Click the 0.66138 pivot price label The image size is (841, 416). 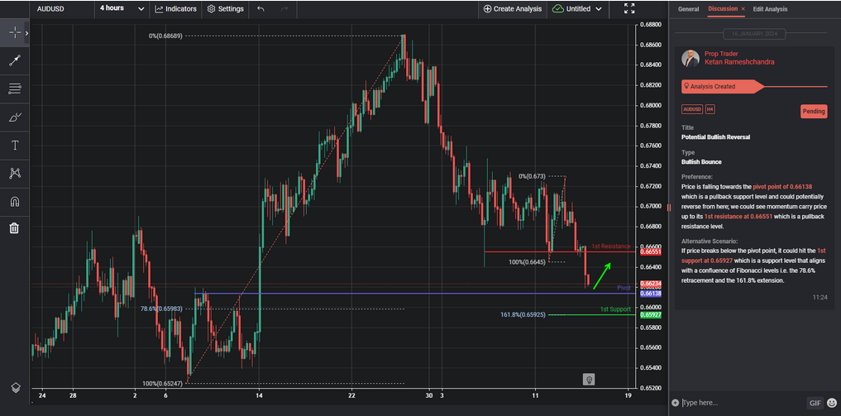(x=649, y=294)
